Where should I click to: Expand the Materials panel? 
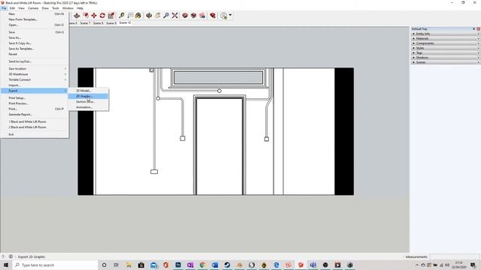pyautogui.click(x=446, y=38)
